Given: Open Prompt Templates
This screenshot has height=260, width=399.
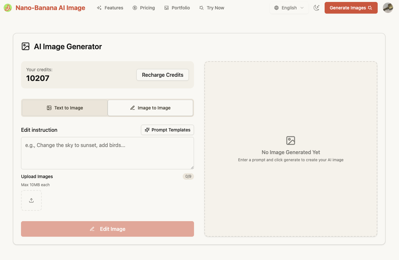Looking at the screenshot, I should click(167, 130).
